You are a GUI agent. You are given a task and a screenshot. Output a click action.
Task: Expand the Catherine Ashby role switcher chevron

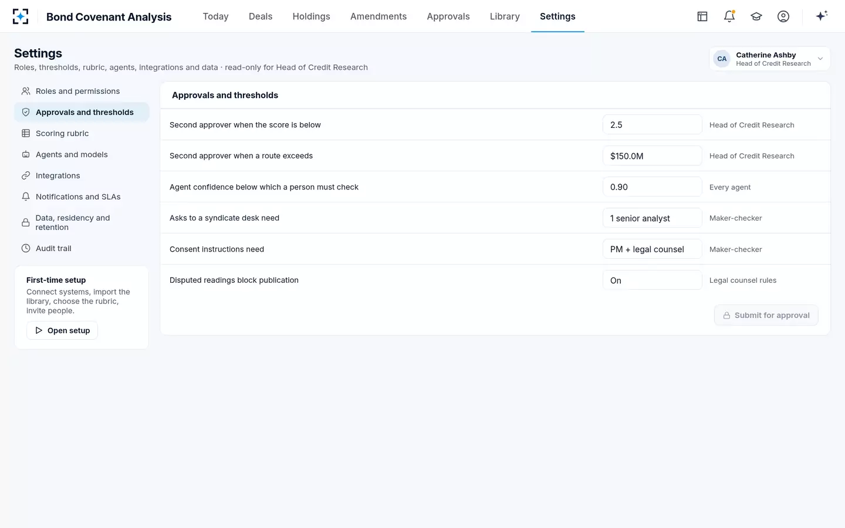(x=820, y=59)
